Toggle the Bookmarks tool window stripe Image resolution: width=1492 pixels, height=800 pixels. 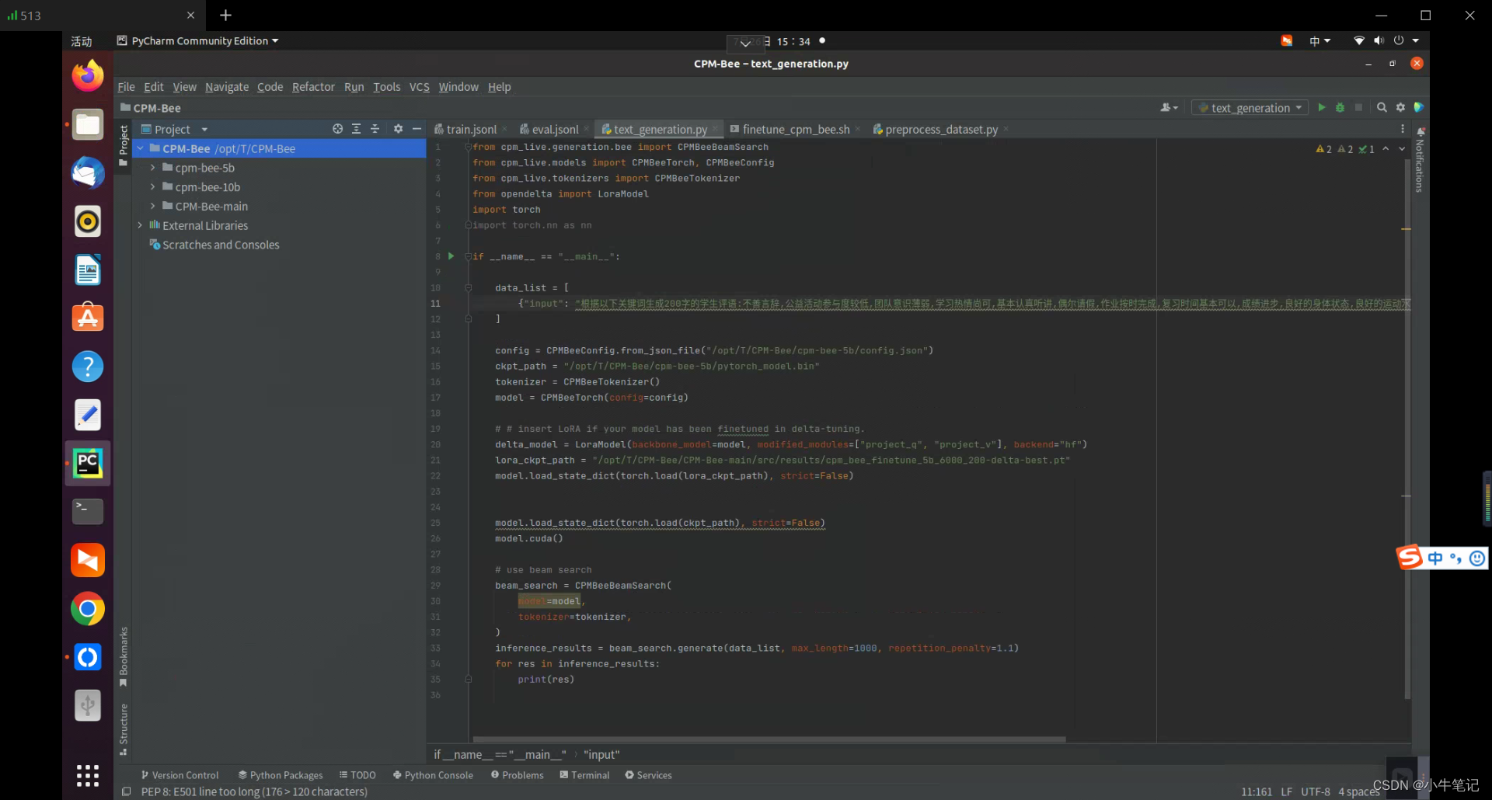pos(123,657)
